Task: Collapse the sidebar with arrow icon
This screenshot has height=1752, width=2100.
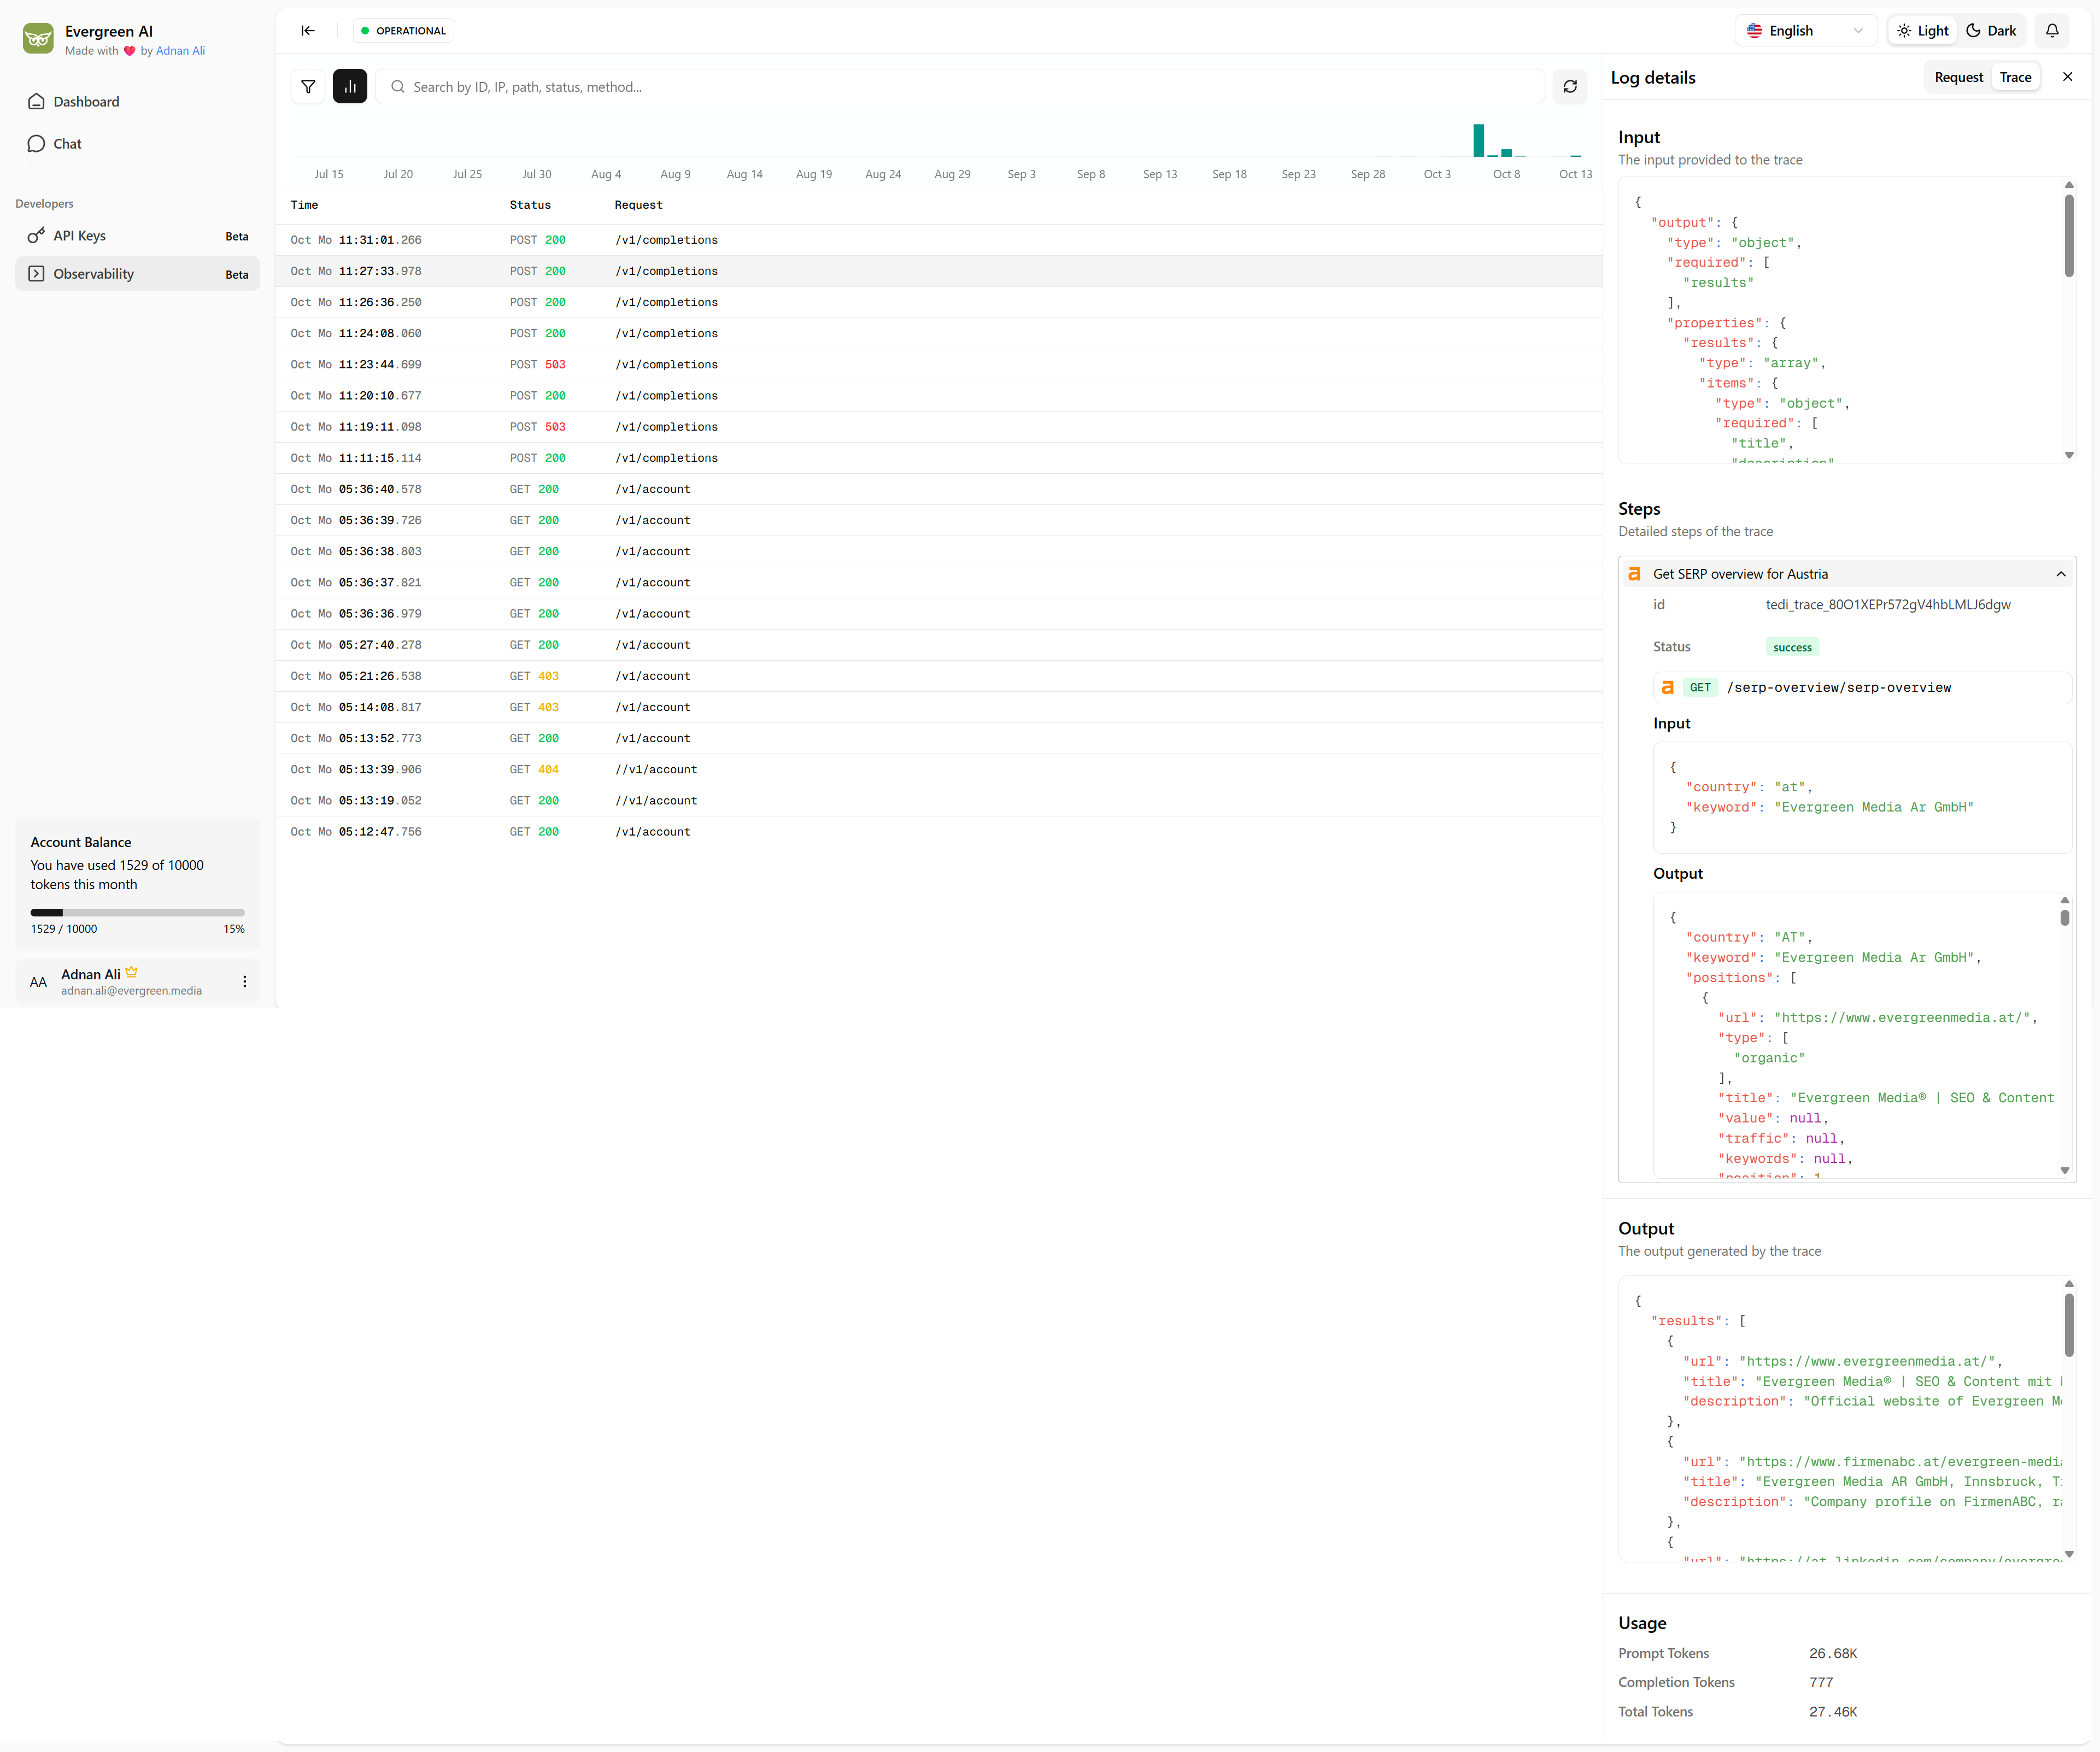Action: tap(308, 31)
